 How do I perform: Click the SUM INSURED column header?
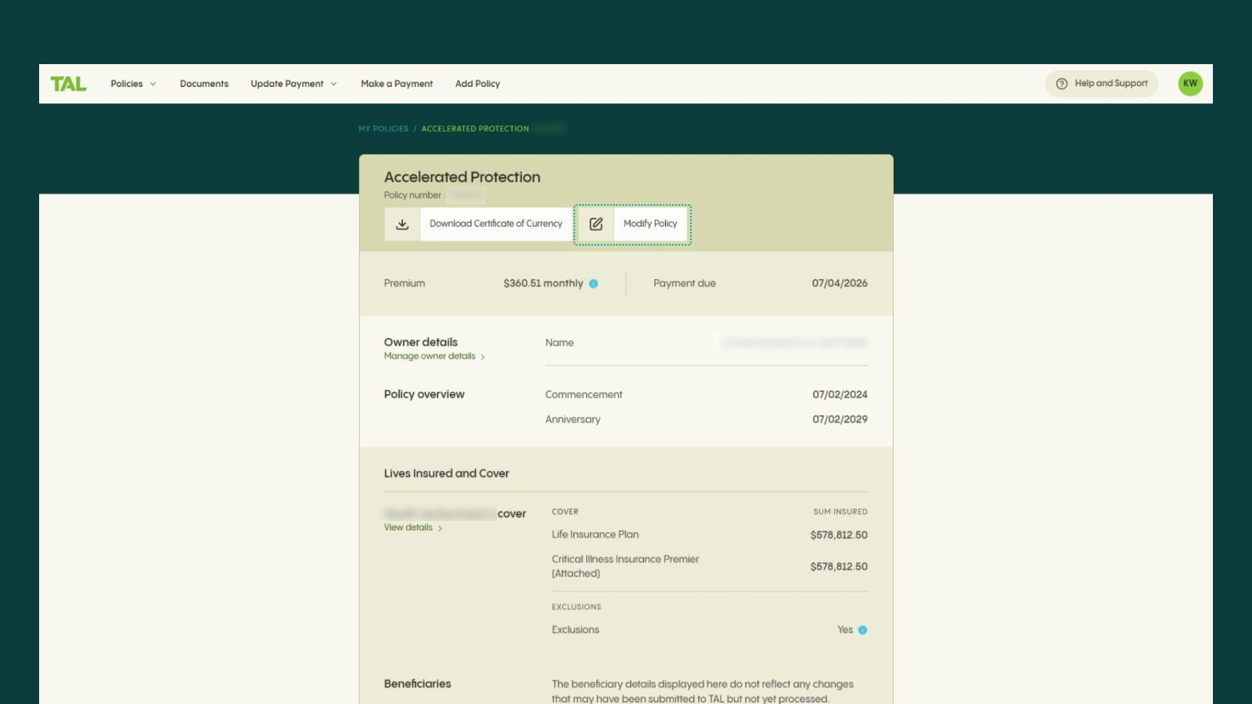840,512
